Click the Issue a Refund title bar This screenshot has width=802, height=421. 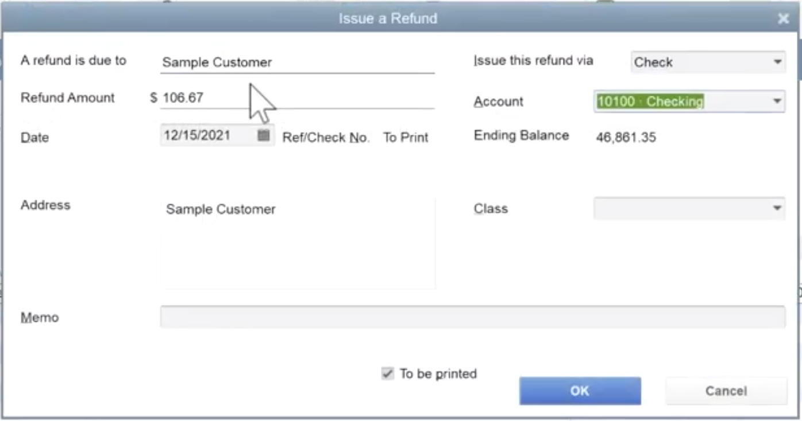tap(388, 18)
